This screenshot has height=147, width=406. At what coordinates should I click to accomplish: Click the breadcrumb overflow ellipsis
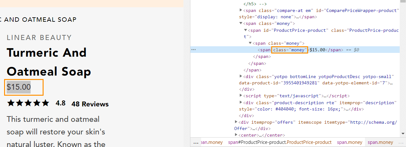[x=196, y=142]
